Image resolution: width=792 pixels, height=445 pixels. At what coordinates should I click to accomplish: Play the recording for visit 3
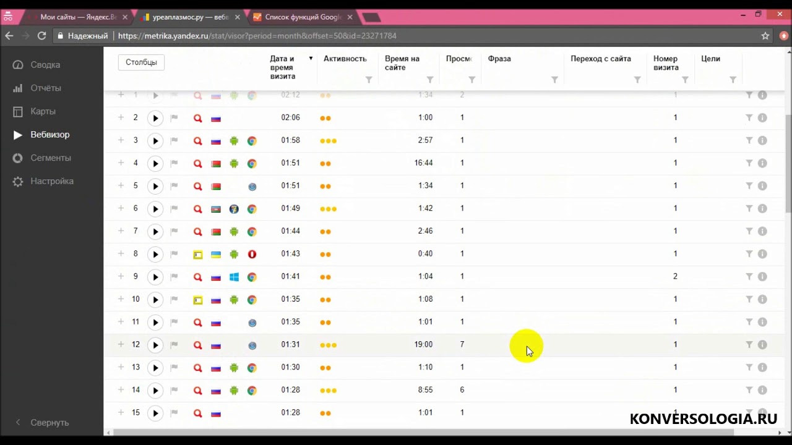155,141
